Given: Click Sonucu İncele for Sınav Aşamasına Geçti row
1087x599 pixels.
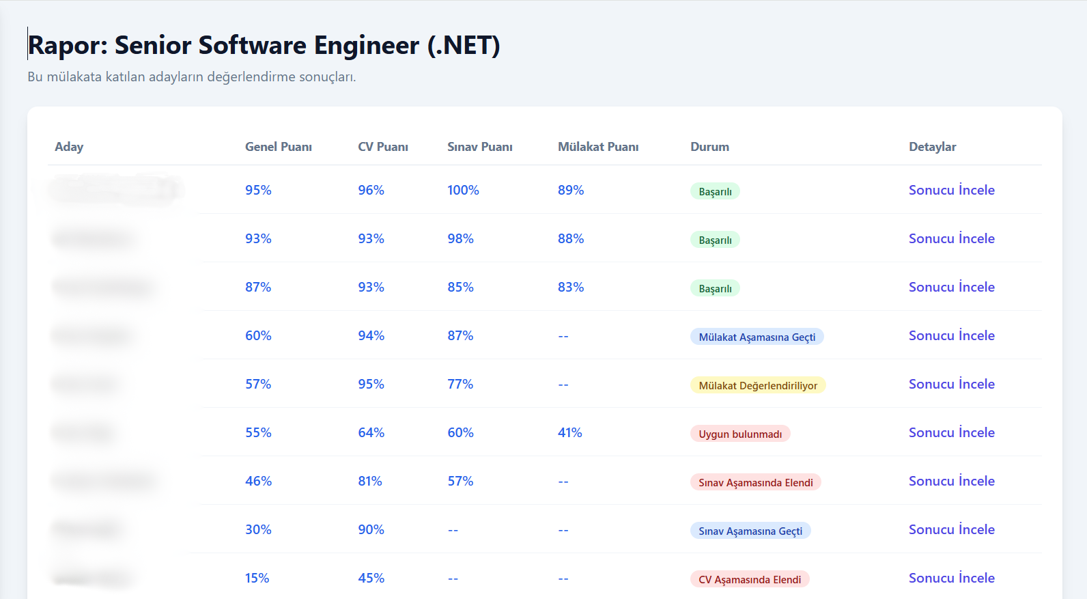Looking at the screenshot, I should 951,529.
